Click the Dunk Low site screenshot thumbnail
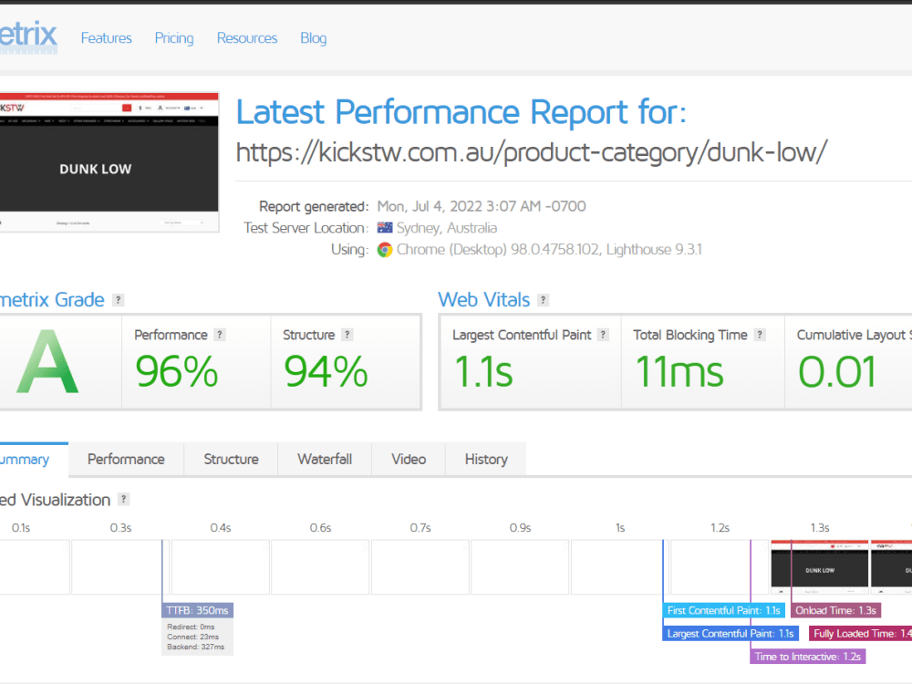 pyautogui.click(x=109, y=162)
